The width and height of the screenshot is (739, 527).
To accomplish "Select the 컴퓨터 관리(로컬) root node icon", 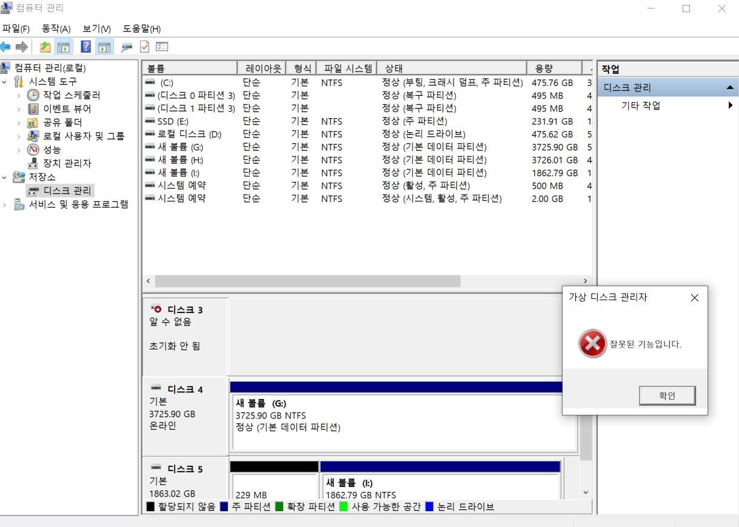I will [5, 68].
